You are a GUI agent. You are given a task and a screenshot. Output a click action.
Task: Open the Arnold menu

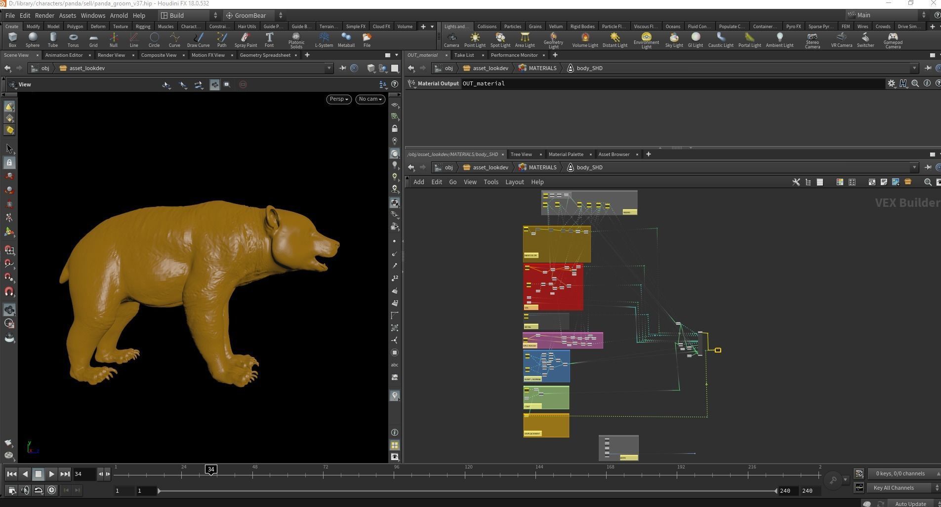[x=119, y=15]
